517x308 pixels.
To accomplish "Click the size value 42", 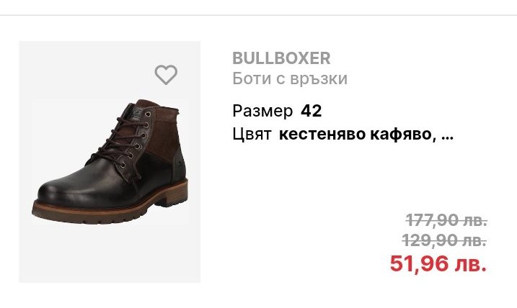I will point(311,111).
